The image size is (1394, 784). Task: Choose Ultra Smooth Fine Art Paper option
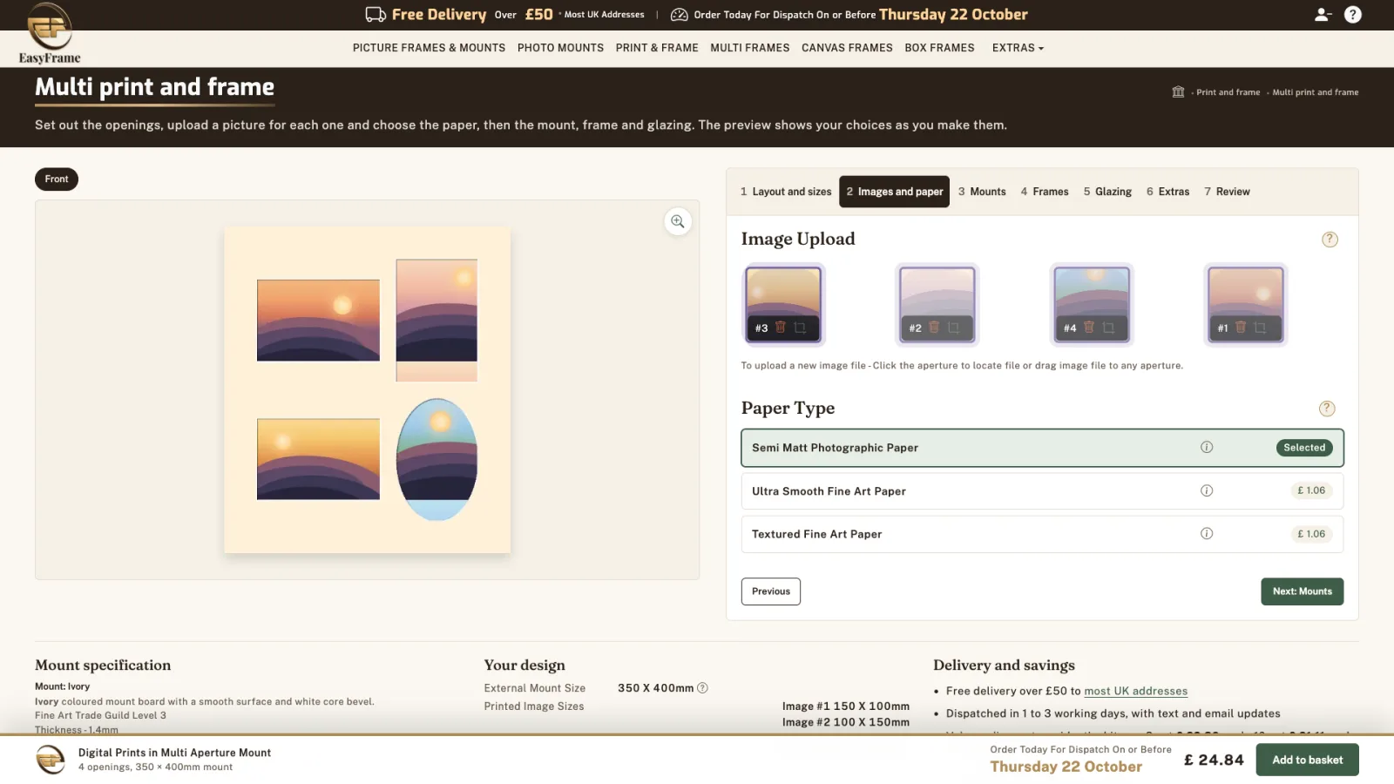pos(1042,490)
